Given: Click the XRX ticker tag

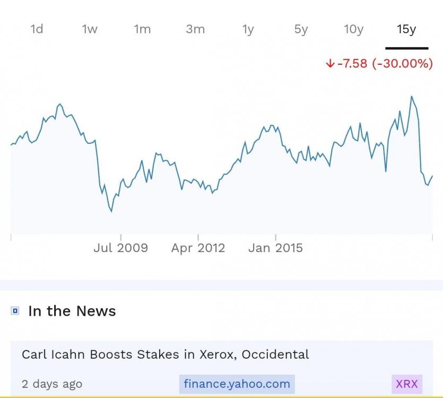Looking at the screenshot, I should (406, 384).
